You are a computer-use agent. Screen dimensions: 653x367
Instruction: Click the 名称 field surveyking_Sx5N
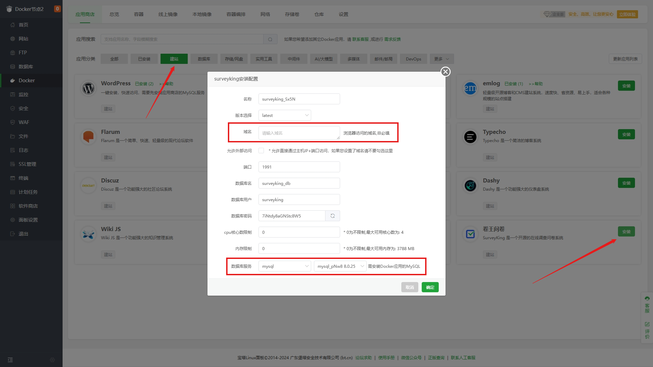tap(299, 99)
